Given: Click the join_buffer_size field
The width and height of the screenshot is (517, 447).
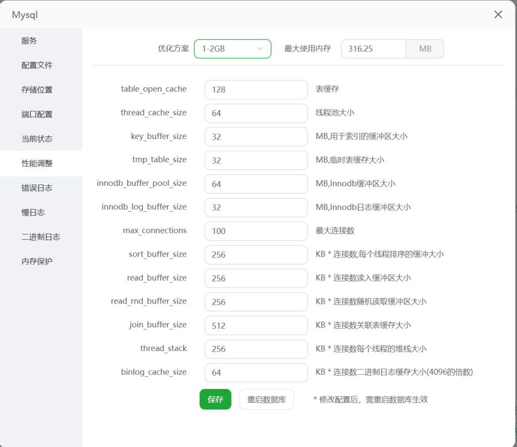Looking at the screenshot, I should tap(256, 325).
